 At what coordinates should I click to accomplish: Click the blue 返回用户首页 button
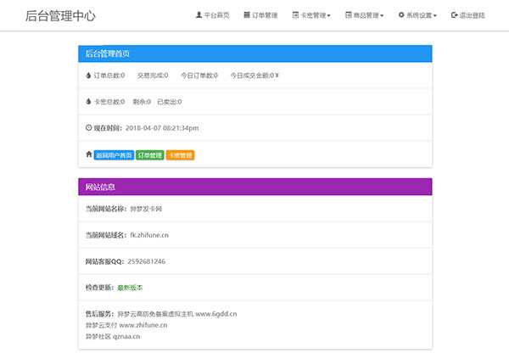coord(114,155)
